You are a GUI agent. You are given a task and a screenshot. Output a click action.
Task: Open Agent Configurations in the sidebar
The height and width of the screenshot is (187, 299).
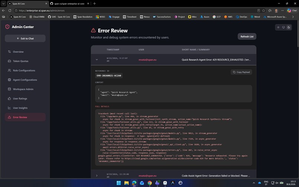coord(25,80)
